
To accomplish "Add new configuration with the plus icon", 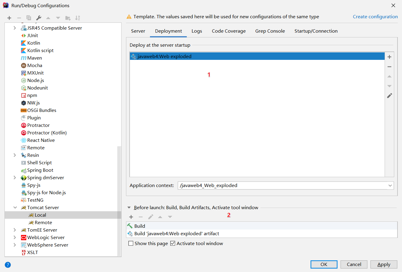I will (x=9, y=18).
